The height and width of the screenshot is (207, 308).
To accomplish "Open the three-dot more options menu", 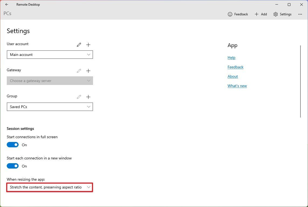I will (300, 14).
